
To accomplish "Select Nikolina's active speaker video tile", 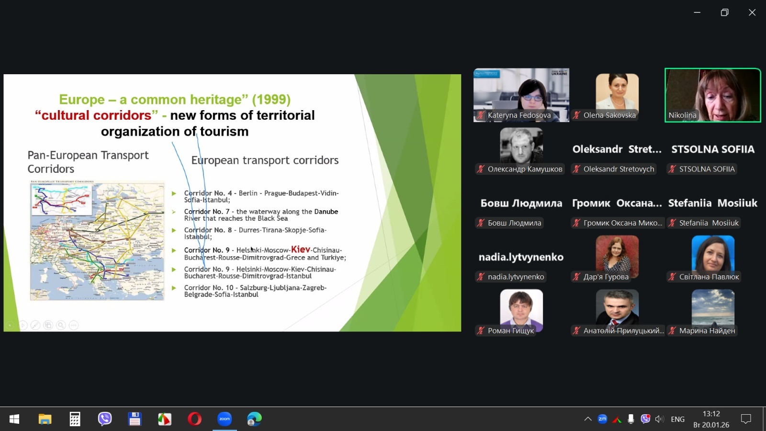I will pyautogui.click(x=712, y=95).
